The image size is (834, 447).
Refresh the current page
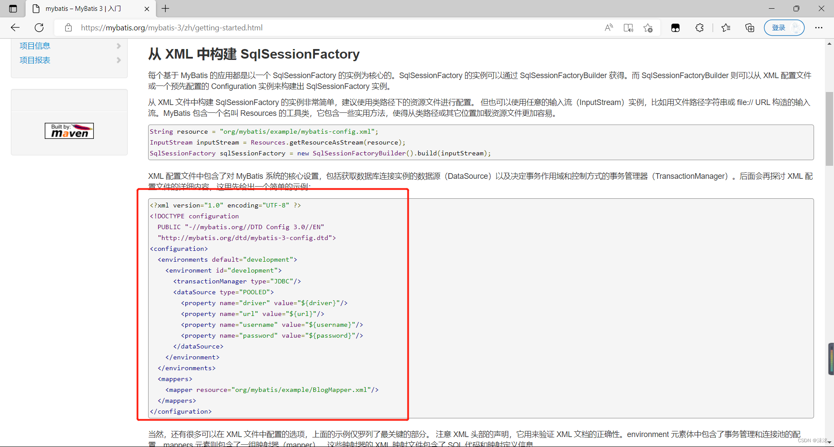click(39, 28)
